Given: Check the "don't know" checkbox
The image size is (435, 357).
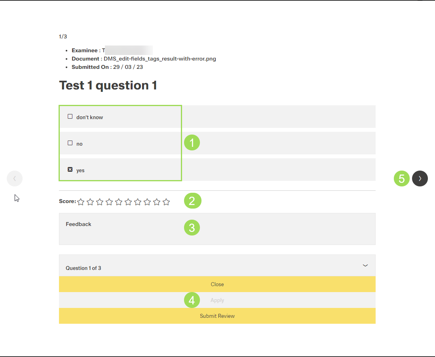Looking at the screenshot, I should coord(70,117).
